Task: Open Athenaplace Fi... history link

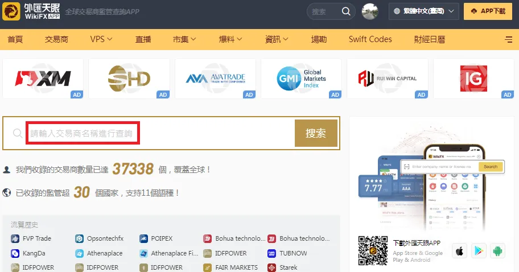Action: coord(175,253)
